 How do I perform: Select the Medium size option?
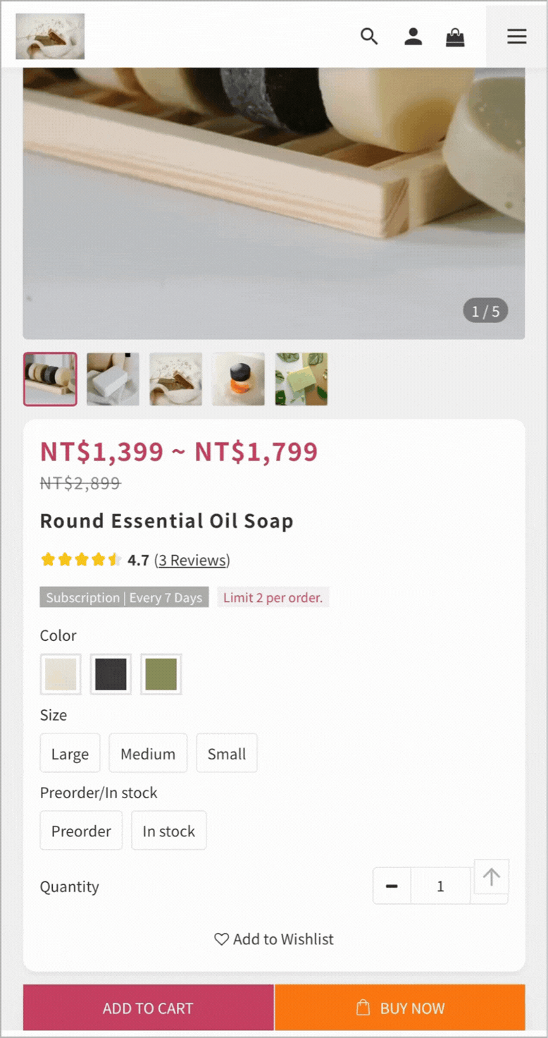148,753
